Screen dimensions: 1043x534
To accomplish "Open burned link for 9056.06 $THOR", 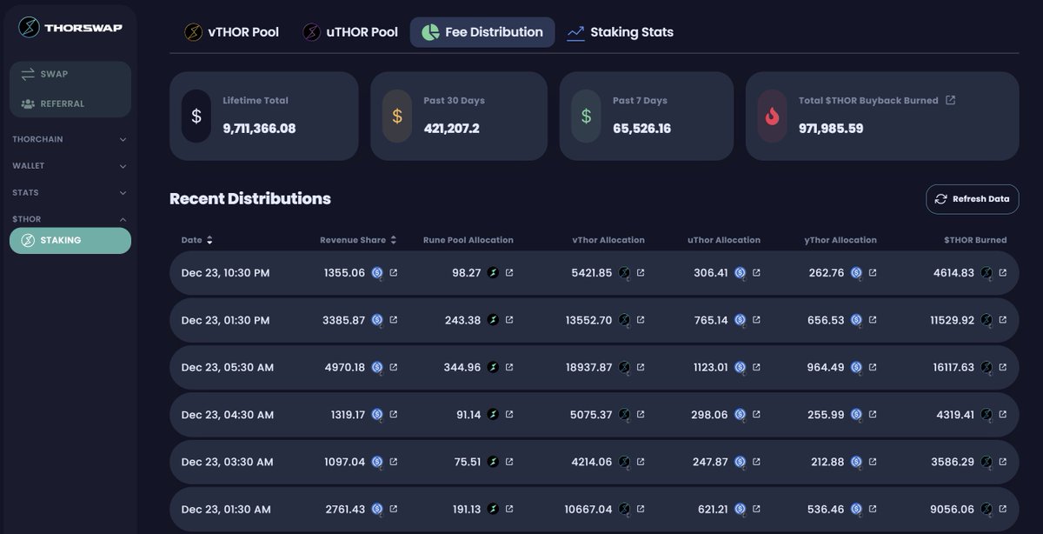I will (1002, 509).
